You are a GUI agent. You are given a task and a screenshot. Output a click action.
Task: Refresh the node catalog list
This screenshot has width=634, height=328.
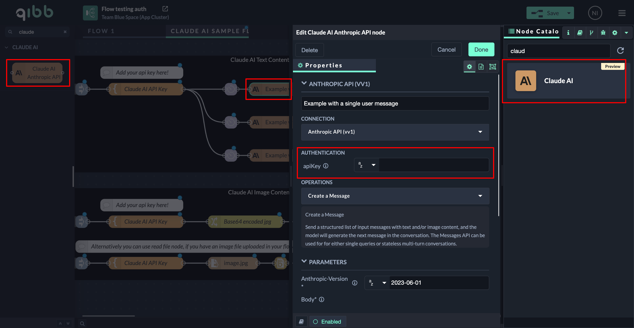pos(620,51)
